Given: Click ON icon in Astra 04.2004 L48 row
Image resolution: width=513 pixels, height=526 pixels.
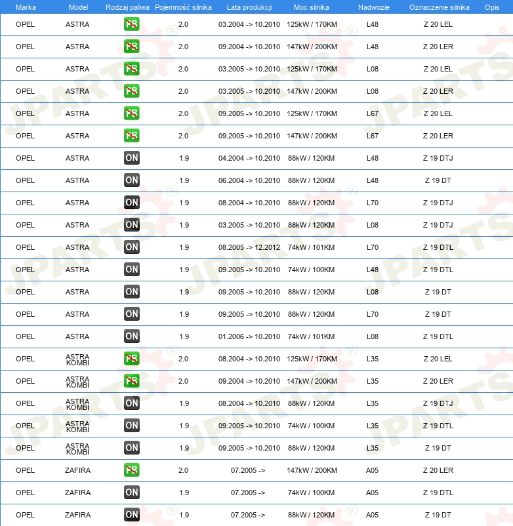Looking at the screenshot, I should coord(132,158).
